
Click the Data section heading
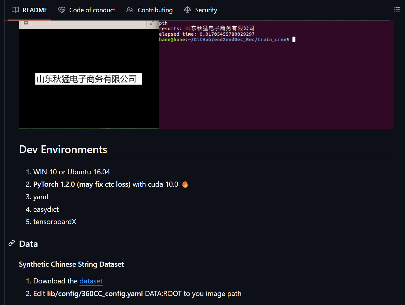(28, 244)
